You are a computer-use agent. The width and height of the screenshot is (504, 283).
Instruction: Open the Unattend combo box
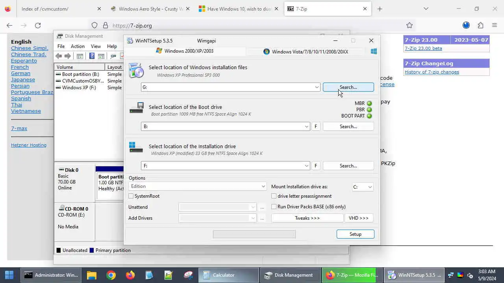pyautogui.click(x=218, y=207)
